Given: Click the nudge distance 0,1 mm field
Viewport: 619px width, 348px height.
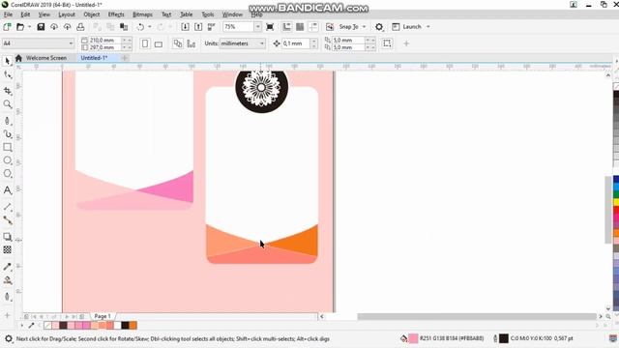Looking at the screenshot, I should [297, 43].
